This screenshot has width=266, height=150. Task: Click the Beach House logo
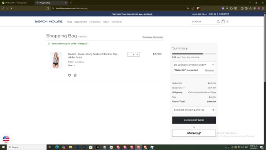[49, 22]
